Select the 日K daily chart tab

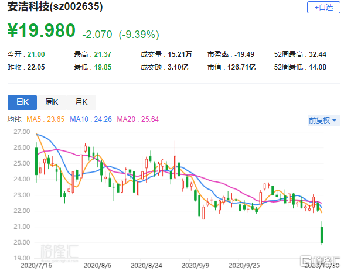click(x=22, y=102)
